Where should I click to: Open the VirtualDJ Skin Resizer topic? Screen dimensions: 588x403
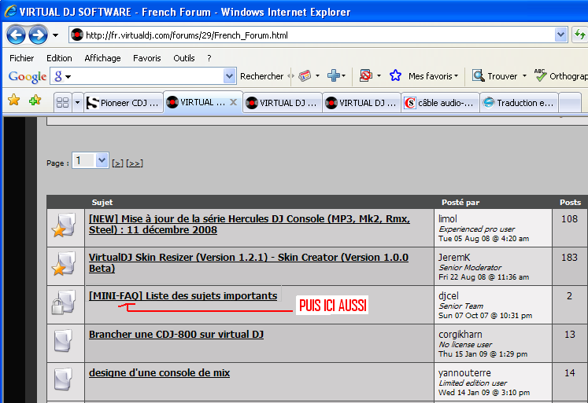[249, 262]
